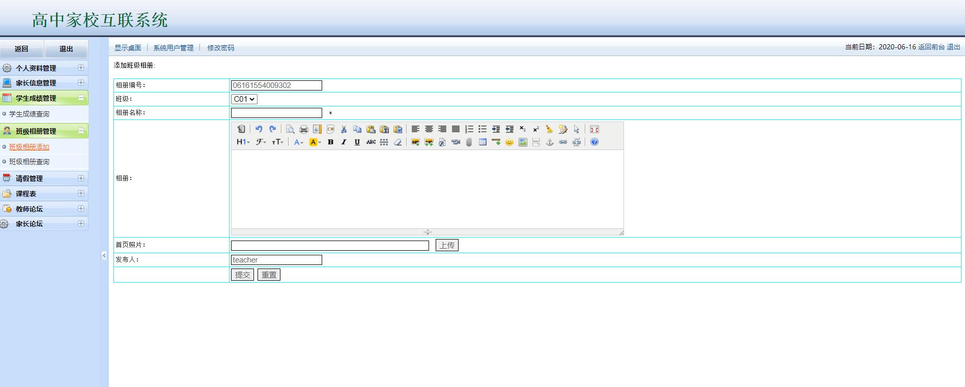Click the cut scissors icon
This screenshot has height=387, width=965.
(344, 129)
